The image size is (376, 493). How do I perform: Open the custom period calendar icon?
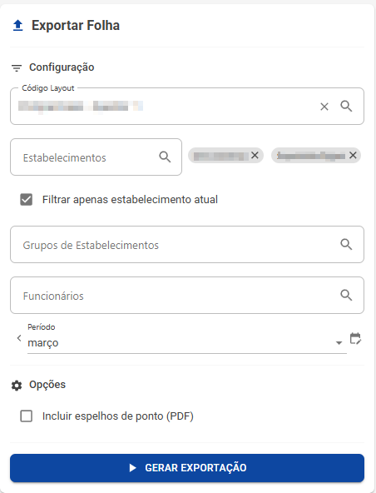[x=355, y=339]
